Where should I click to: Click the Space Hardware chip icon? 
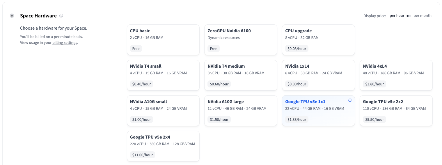(x=12, y=16)
